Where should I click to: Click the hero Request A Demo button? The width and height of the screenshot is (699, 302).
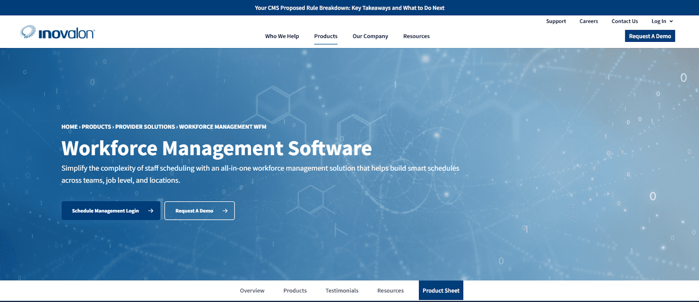(x=200, y=211)
